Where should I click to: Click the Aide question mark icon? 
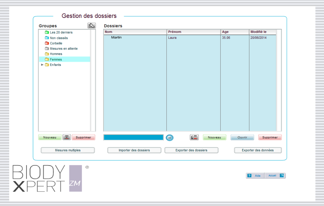click(x=249, y=176)
